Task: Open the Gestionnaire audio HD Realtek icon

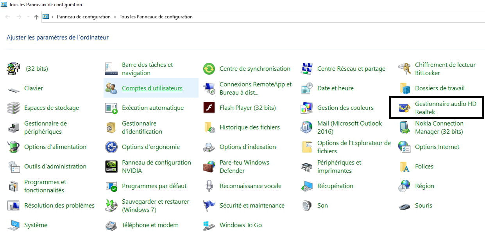Action: (x=404, y=108)
